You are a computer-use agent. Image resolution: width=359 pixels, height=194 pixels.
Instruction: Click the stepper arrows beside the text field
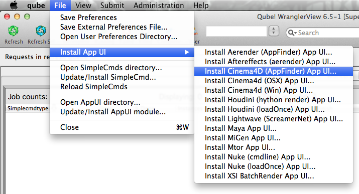click(274, 31)
